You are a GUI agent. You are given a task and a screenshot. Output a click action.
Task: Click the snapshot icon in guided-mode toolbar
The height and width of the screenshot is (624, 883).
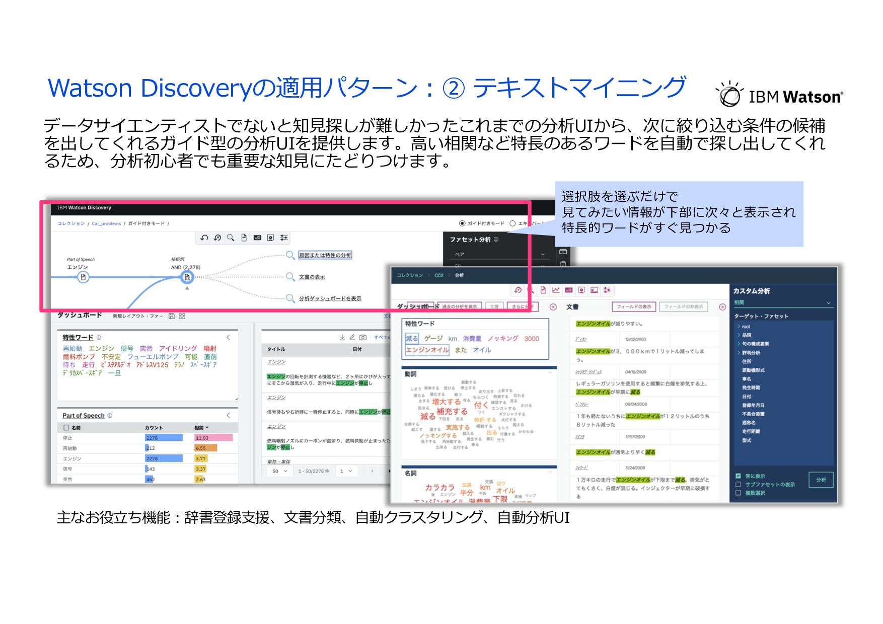tap(270, 238)
